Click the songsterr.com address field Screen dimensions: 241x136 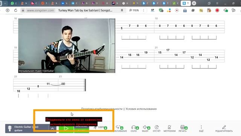(x=40, y=10)
